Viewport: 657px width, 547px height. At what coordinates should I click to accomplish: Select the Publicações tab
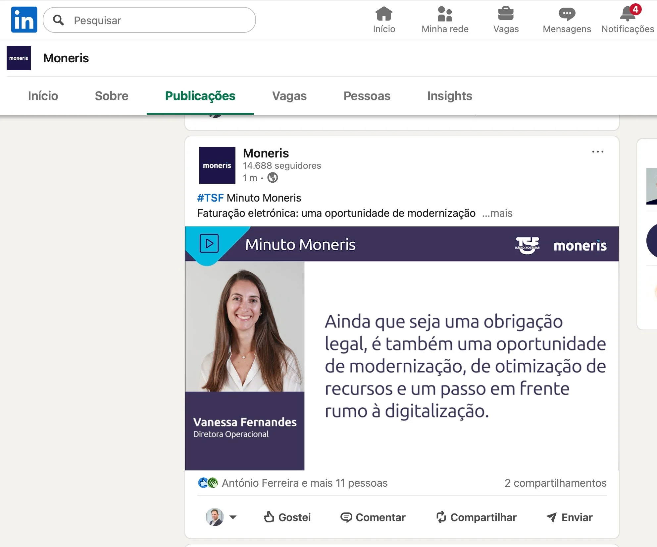(200, 96)
